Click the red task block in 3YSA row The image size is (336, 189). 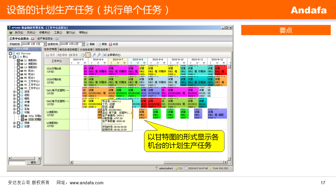click(x=220, y=70)
